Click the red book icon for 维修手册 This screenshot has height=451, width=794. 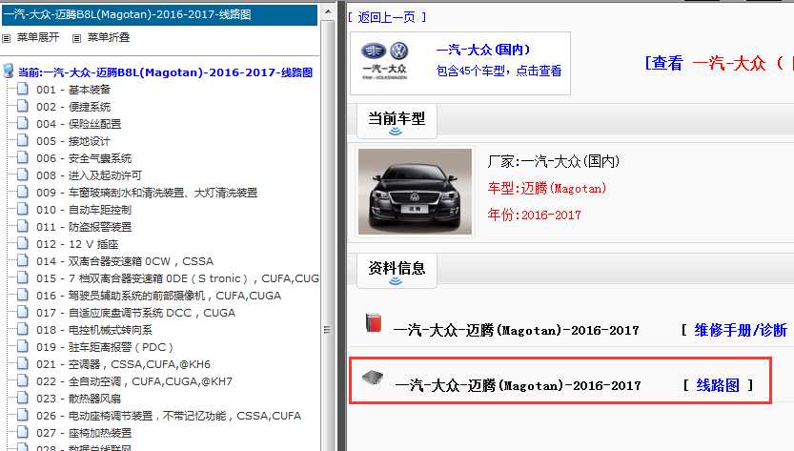tap(374, 322)
